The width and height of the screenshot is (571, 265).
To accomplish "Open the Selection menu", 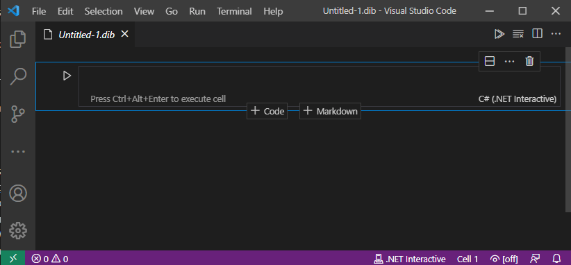I will point(103,11).
